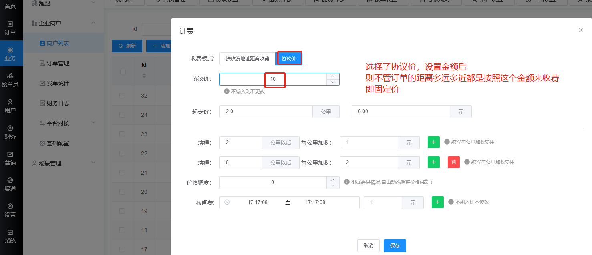Open the 财务 section in dark sidebar
This screenshot has width=592, height=255.
click(x=11, y=132)
